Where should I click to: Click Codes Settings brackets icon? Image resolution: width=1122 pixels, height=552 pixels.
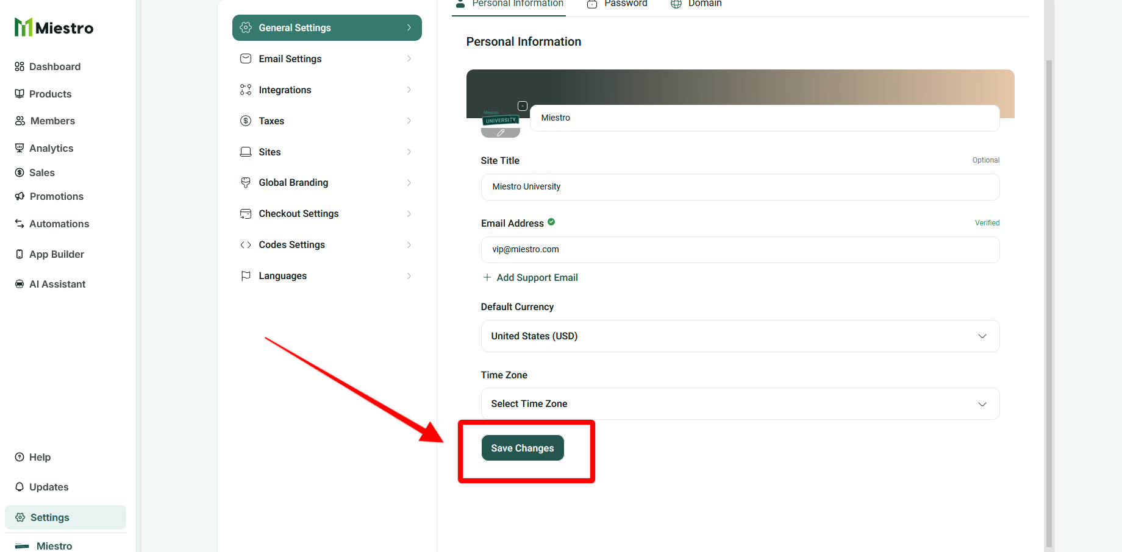246,244
